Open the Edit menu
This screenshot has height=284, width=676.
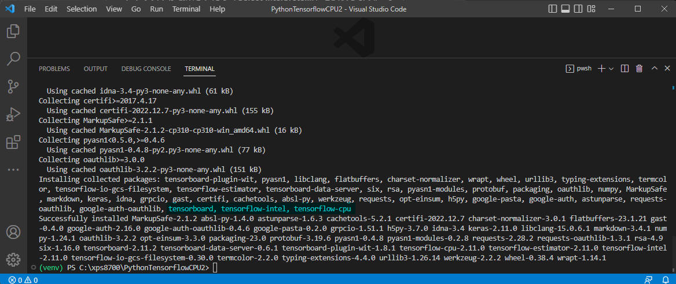pos(51,9)
